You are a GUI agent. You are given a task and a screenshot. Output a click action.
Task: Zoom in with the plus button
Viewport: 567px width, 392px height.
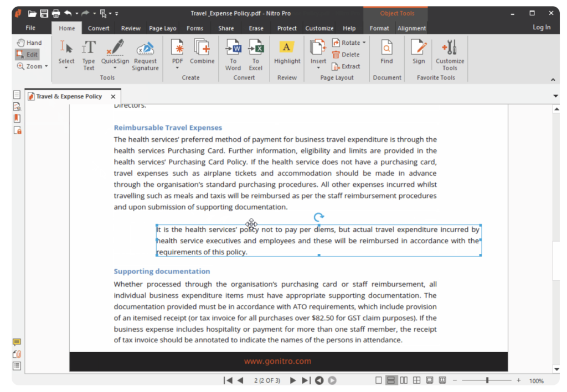(x=518, y=380)
